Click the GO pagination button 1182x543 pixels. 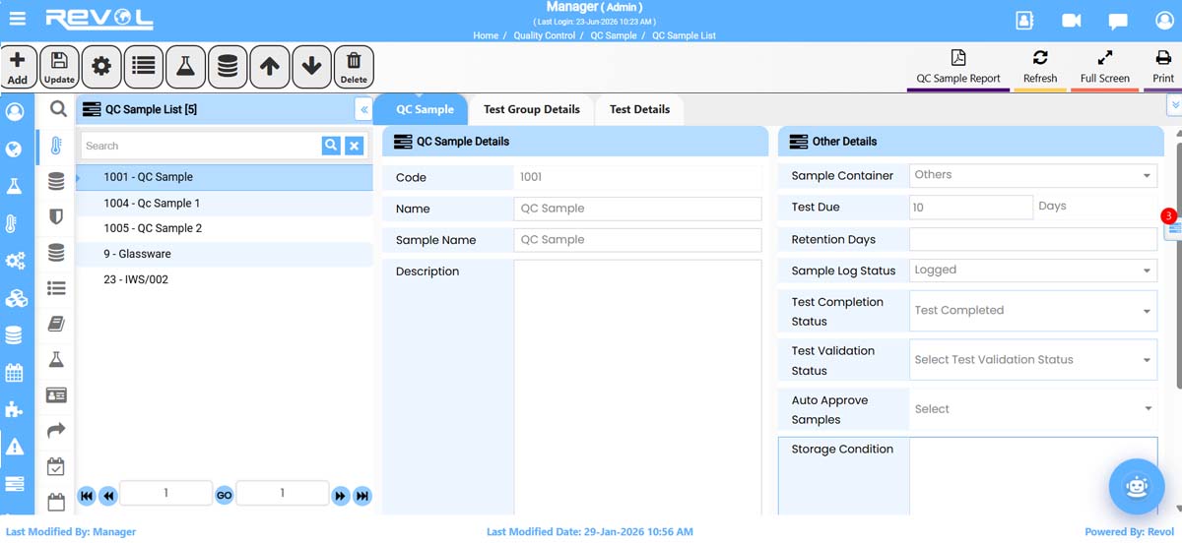pos(224,496)
